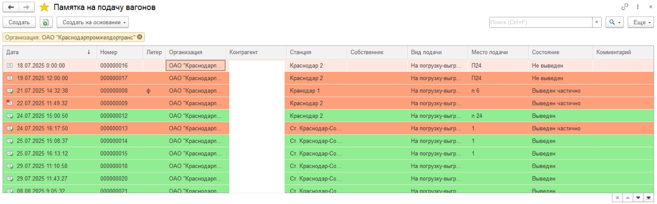Screen dimensions: 657x204
Task: Jump to the first row of the list
Action: (x=617, y=197)
